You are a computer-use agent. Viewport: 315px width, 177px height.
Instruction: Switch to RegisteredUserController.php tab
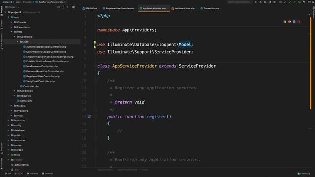point(119,8)
